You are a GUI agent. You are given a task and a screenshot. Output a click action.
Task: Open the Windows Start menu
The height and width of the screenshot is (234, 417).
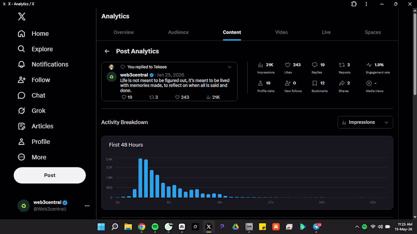coord(101,226)
